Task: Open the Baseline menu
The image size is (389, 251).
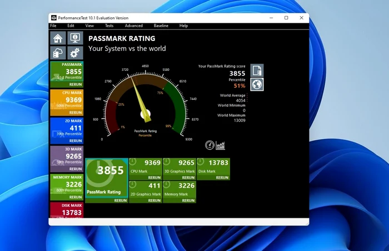Action: (x=161, y=25)
